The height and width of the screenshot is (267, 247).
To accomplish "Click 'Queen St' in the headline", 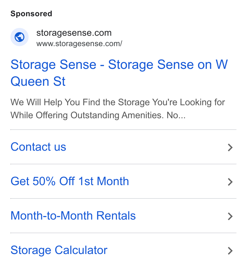I will click(x=38, y=82).
